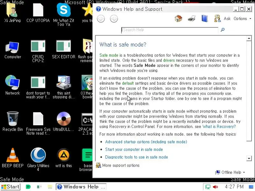Open the Options dropdown menu

242,18
